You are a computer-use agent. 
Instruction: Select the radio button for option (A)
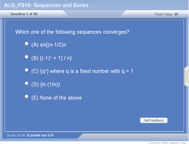pos(26,44)
